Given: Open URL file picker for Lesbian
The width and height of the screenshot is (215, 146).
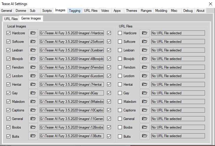Looking at the screenshot, I should coord(145,50).
